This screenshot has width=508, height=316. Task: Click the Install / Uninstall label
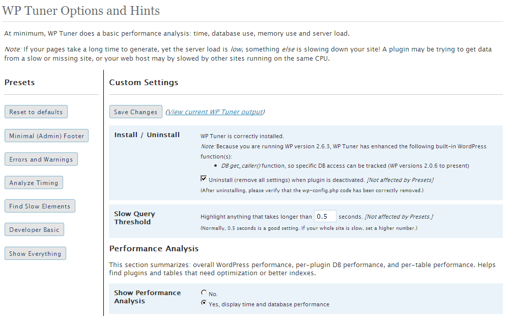(x=147, y=135)
